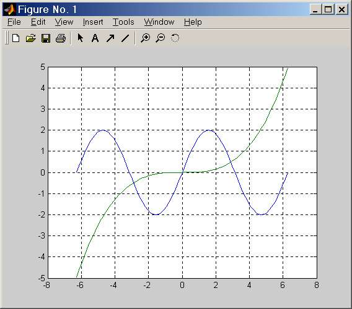Select the Edit Plot arrow tool
This screenshot has width=352, height=309.
[80, 38]
